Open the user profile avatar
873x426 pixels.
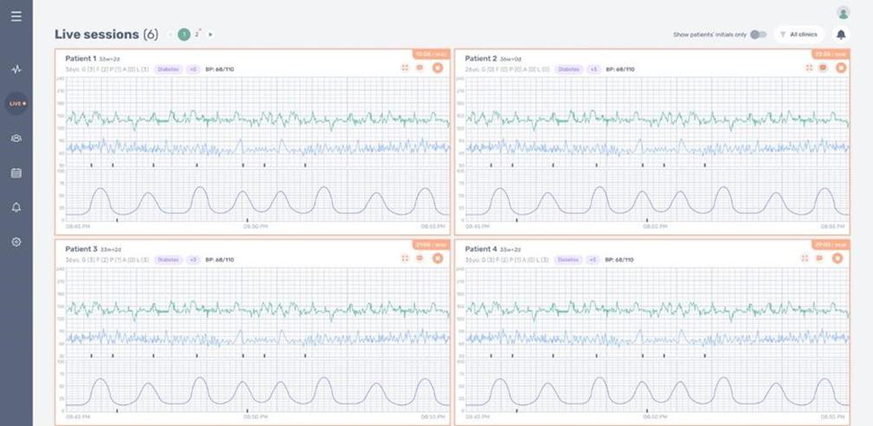point(843,12)
